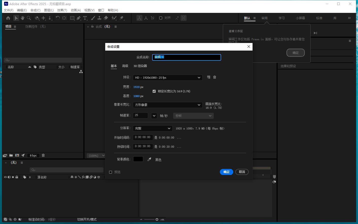Toggle the lock column icon in timeline
The image size is (358, 224).
[x=17, y=177]
